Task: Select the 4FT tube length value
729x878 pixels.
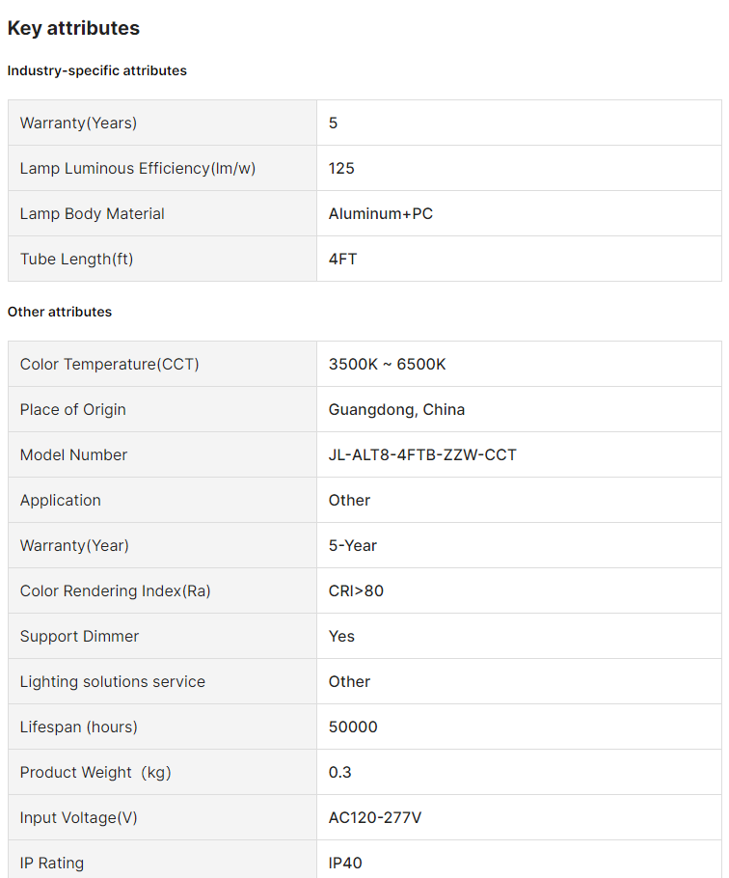Action: click(x=342, y=259)
